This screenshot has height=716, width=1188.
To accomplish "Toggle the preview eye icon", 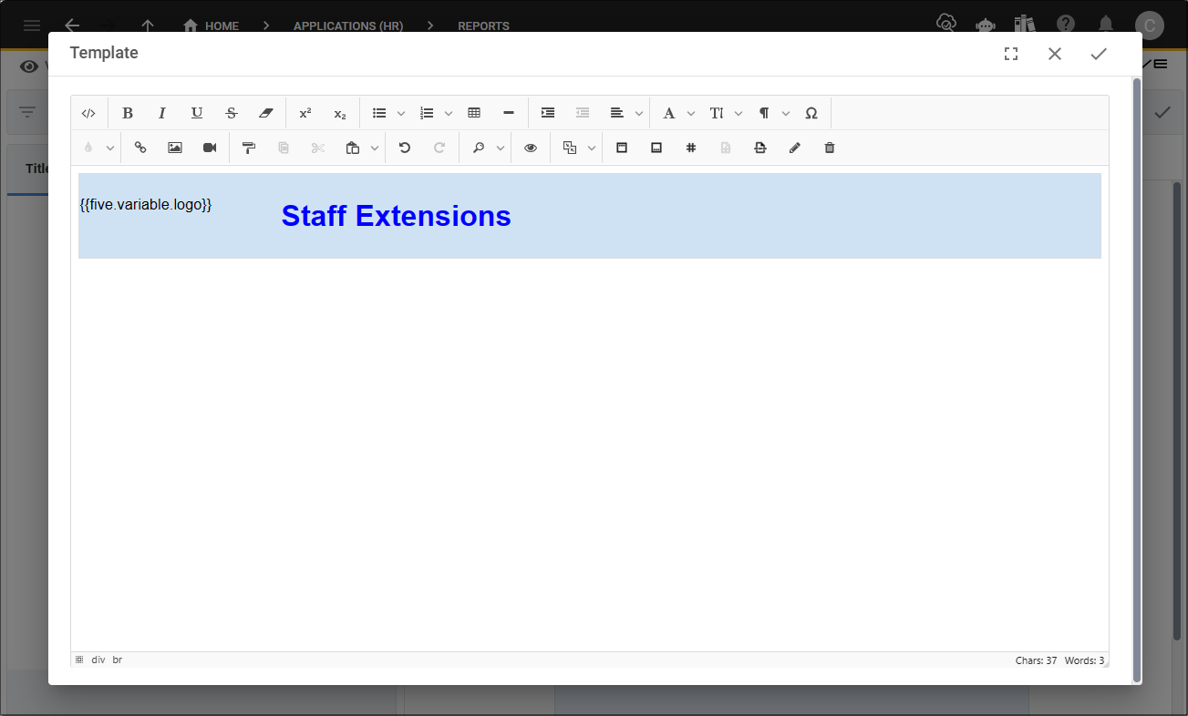I will coord(531,148).
